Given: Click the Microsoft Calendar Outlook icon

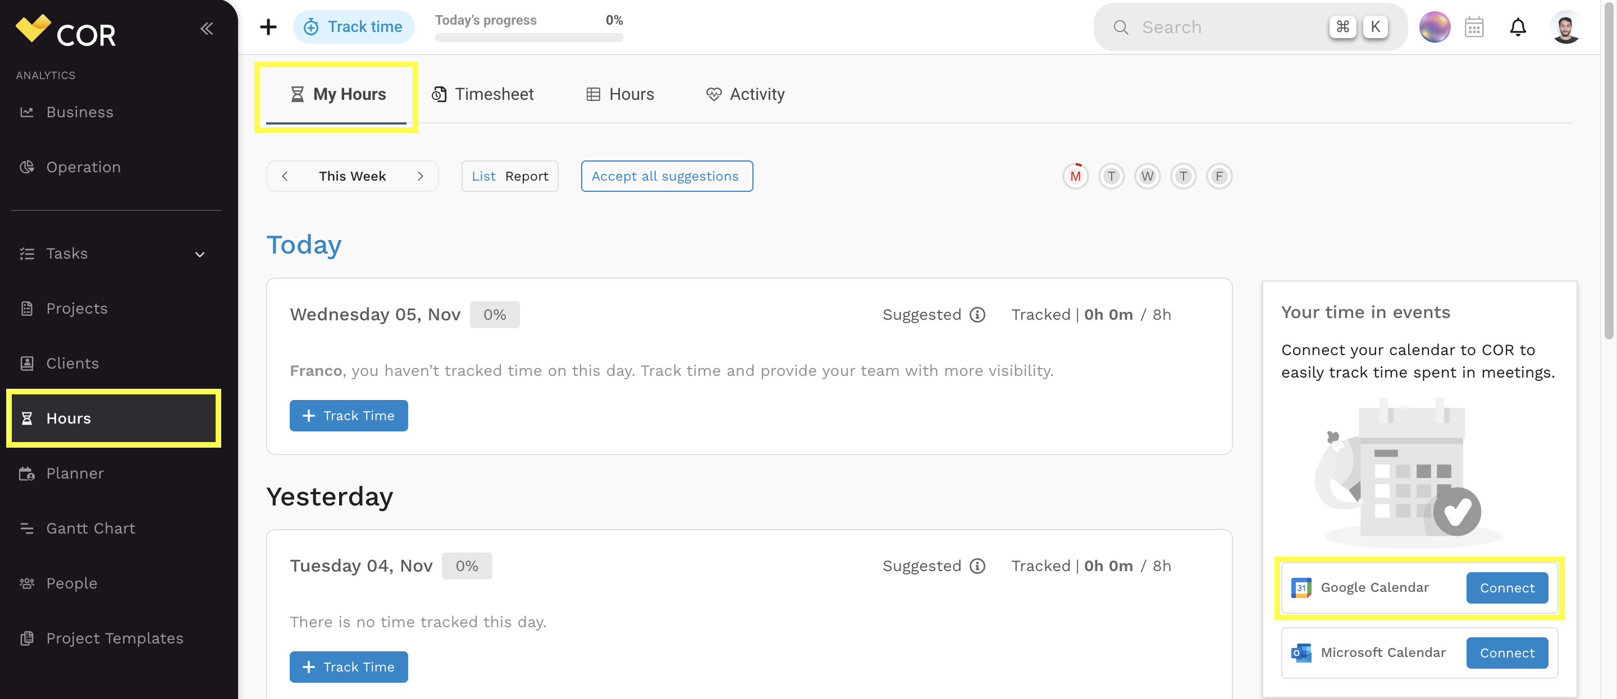Looking at the screenshot, I should point(1301,652).
